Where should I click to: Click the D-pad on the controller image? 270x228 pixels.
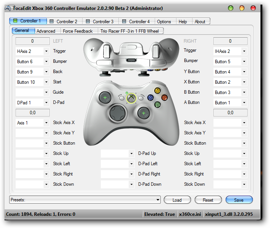point(118,113)
